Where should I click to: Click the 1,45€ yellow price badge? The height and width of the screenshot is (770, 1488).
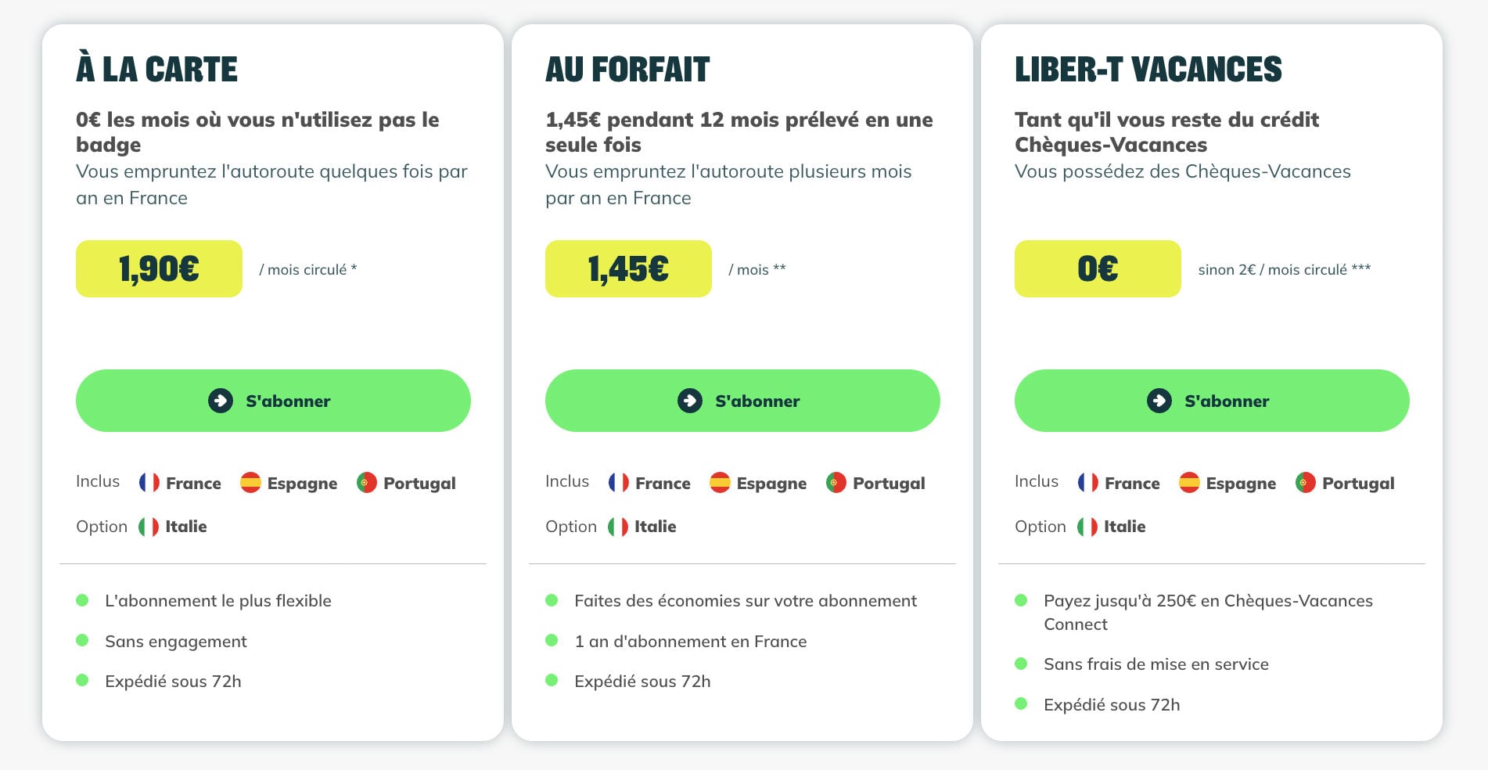click(x=628, y=268)
